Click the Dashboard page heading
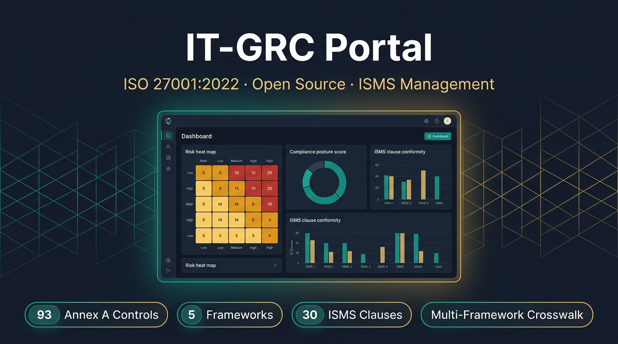Viewport: 618px width, 344px height. pos(196,136)
